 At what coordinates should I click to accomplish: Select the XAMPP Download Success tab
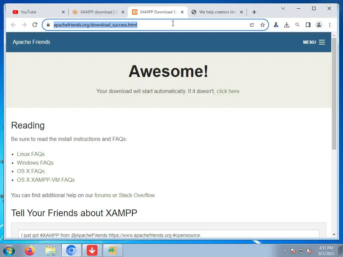[157, 12]
